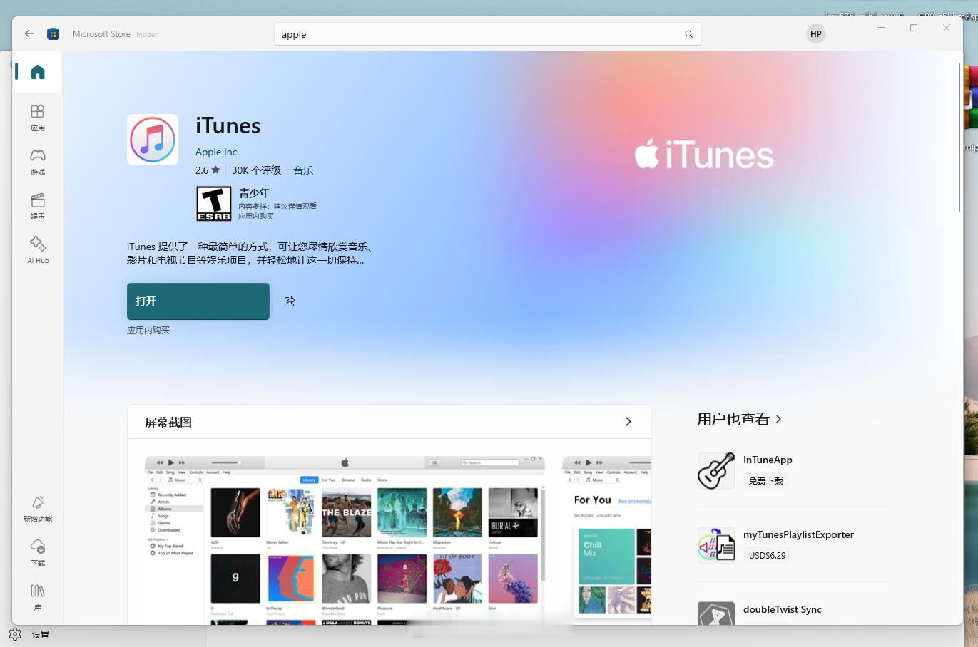Click the iTunes music note app icon

pyautogui.click(x=153, y=140)
